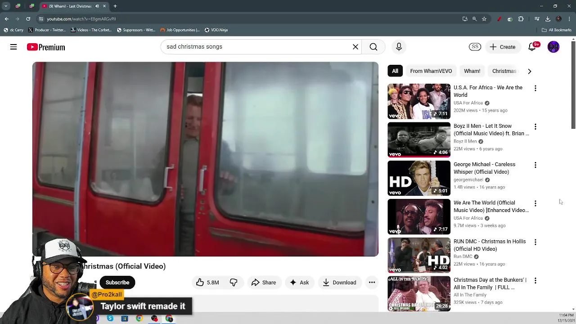The width and height of the screenshot is (576, 324).
Task: Bookmark this page with star icon
Action: coord(484,19)
